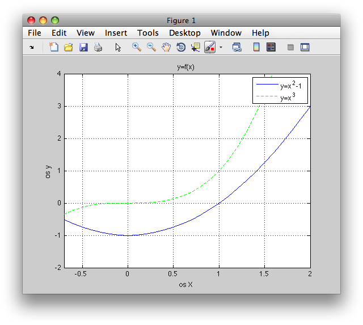Viewport: 363px width, 325px height.
Task: Click the blue line sample in legend
Action: [267, 85]
